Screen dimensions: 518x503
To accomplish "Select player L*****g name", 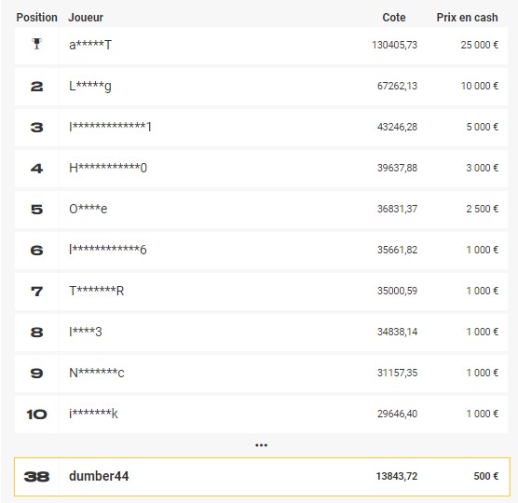I will [90, 87].
